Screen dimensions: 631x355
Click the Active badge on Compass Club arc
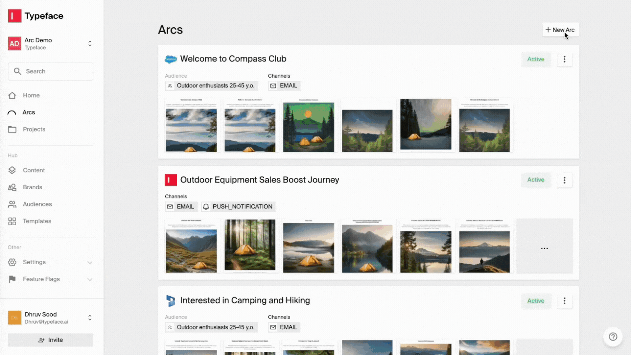(536, 59)
